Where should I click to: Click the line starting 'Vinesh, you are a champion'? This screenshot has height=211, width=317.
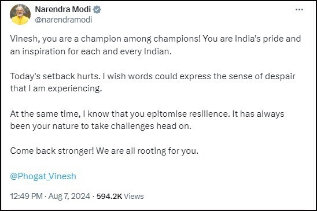(156, 39)
